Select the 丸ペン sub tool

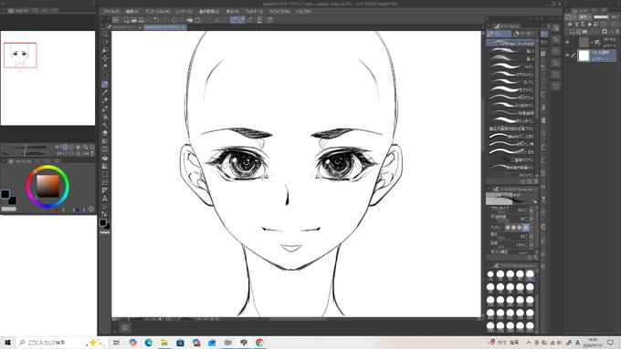(x=510, y=82)
